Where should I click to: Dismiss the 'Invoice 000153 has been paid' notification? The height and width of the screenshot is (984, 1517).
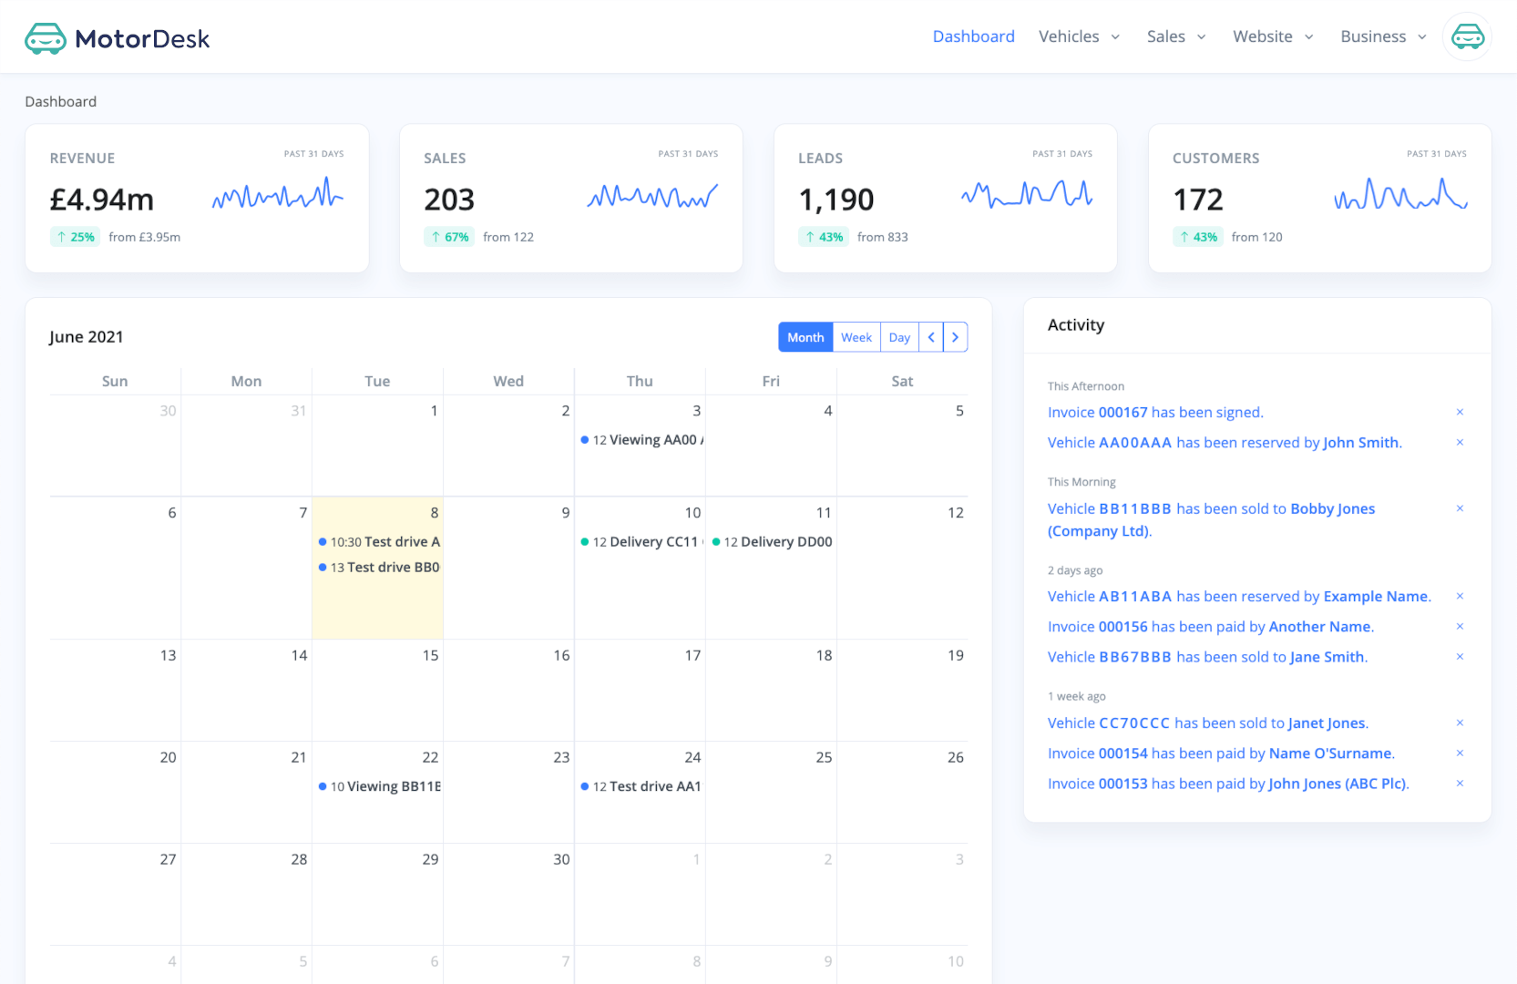(1460, 783)
